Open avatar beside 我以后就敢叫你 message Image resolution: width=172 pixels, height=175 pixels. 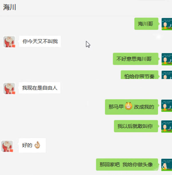167,127
